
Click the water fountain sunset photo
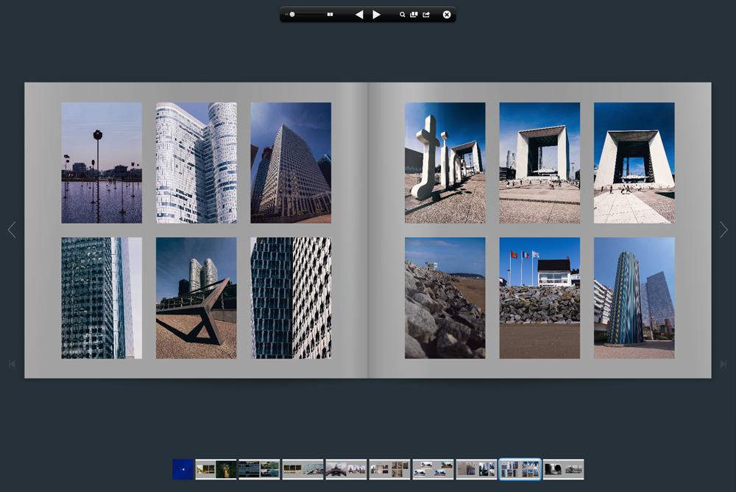coord(102,163)
